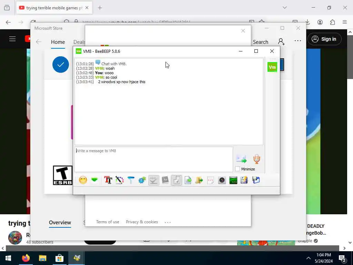Click the "Chat with VM8." header line
The width and height of the screenshot is (353, 265).
point(114,64)
